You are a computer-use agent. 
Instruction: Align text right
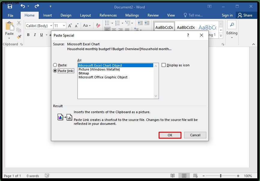point(121,29)
